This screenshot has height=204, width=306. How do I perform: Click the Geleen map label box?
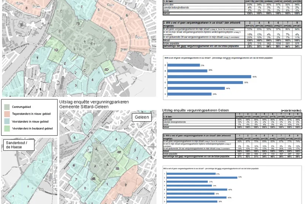point(142,117)
